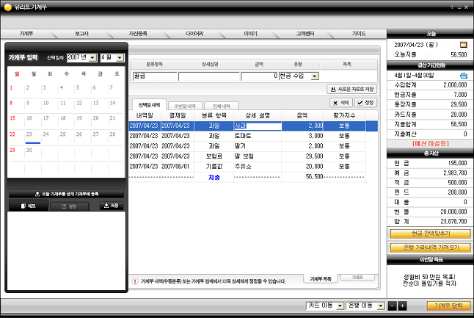Click the 현금 잔액맞추기 yellow button
This screenshot has width=474, height=318.
pyautogui.click(x=431, y=234)
